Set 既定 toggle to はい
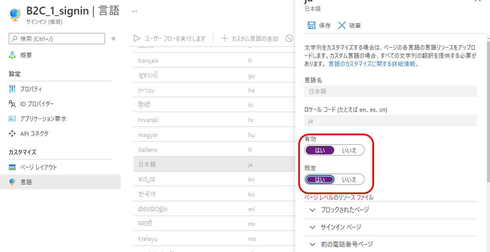 [320, 179]
